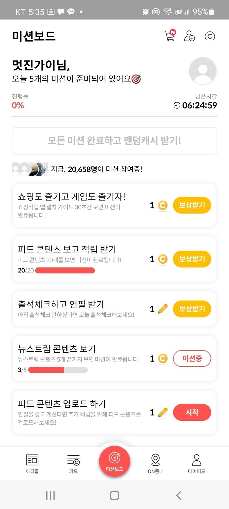This screenshot has width=229, height=509.
Task: Open the shopping cart icon
Action: [x=169, y=36]
